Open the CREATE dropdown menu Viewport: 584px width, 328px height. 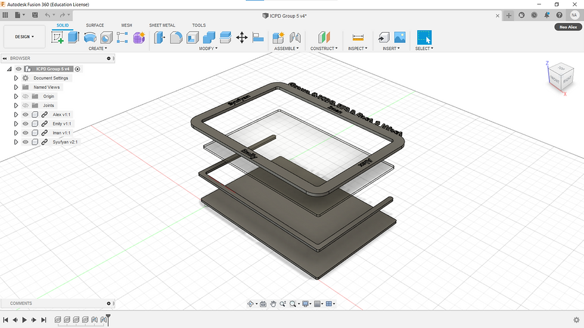click(x=98, y=48)
